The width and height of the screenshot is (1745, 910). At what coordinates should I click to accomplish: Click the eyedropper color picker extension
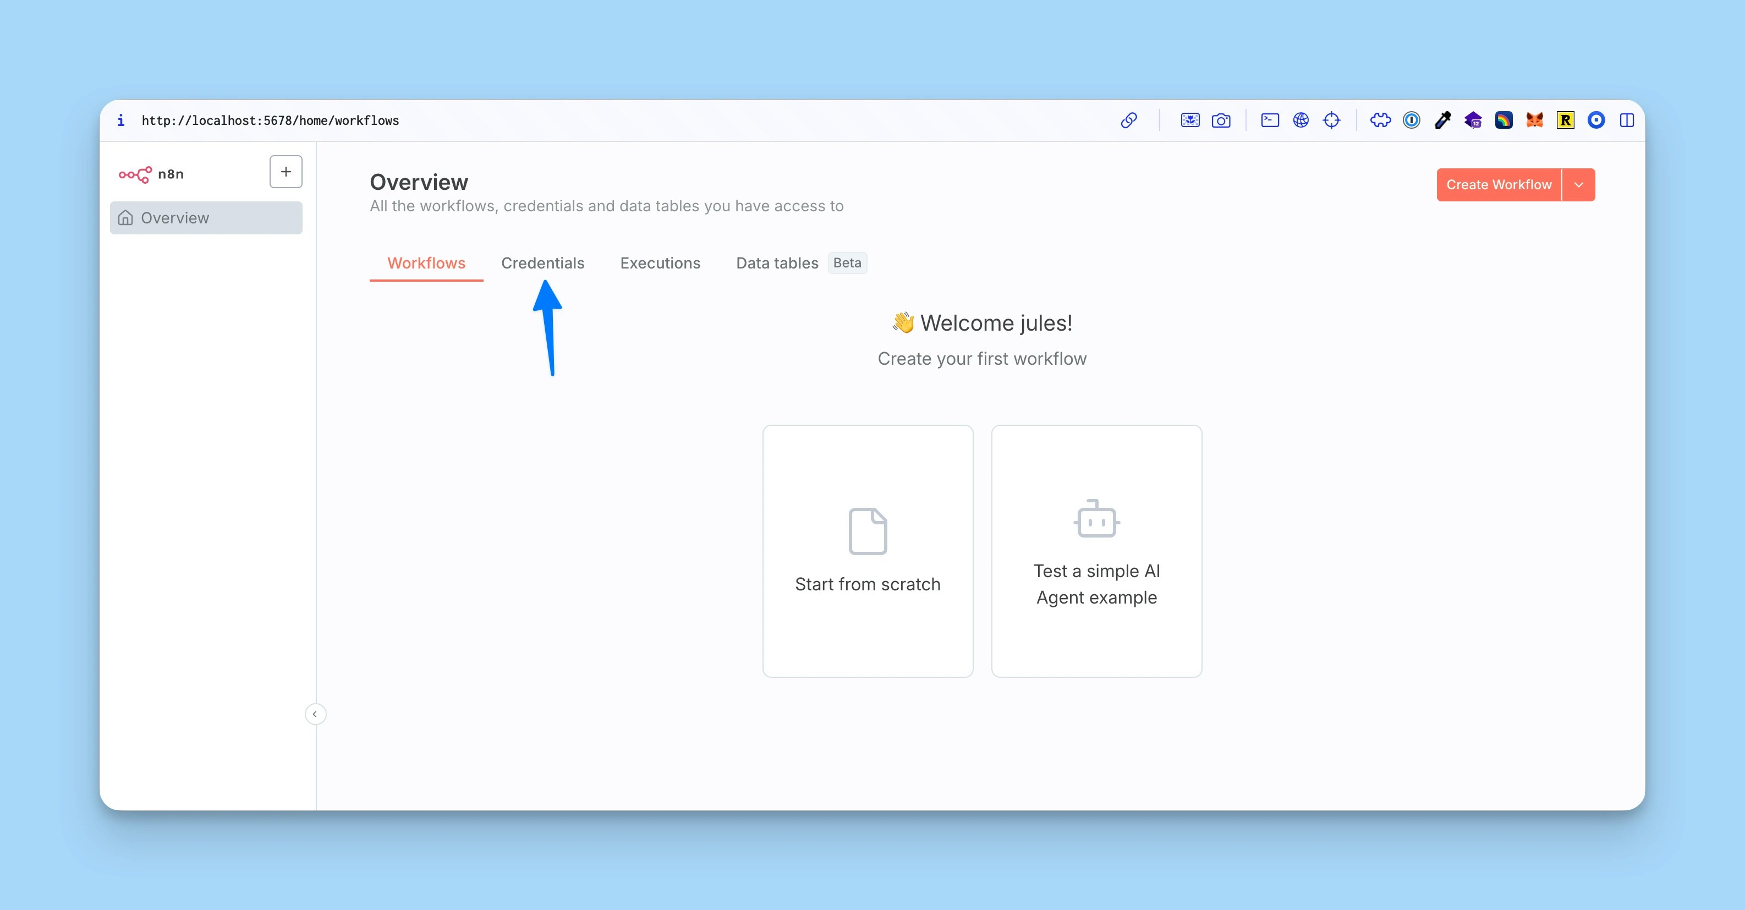[1442, 120]
